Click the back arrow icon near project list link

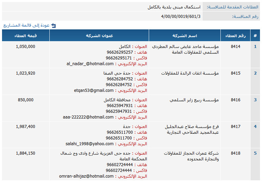[x=53, y=26]
